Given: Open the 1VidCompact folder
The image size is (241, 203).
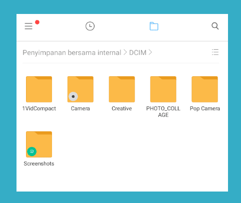Looking at the screenshot, I should tap(39, 89).
